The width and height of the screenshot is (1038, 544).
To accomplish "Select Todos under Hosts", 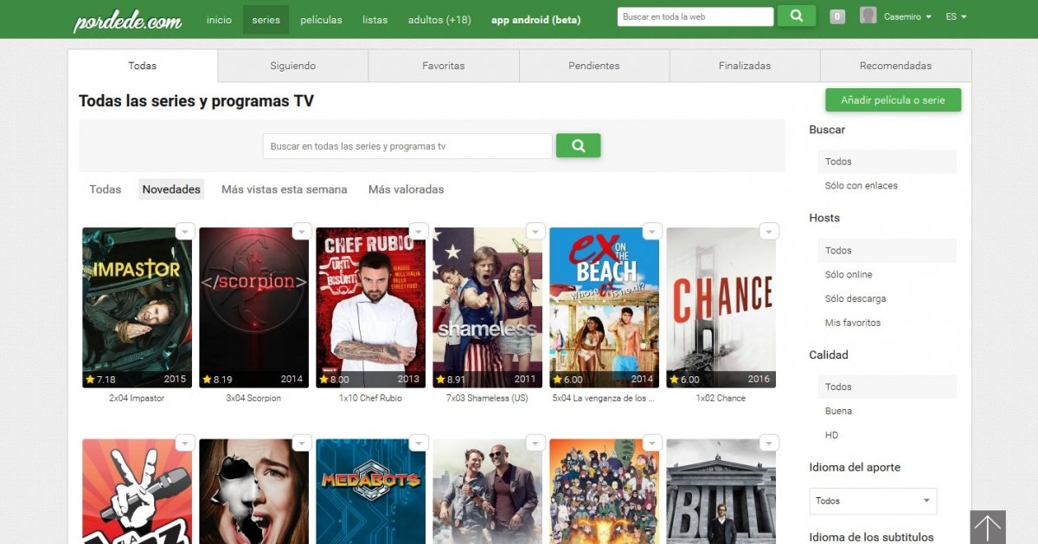I will coord(887,251).
